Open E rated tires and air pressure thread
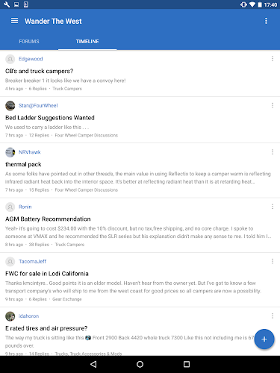The image size is (280, 373). click(46, 328)
